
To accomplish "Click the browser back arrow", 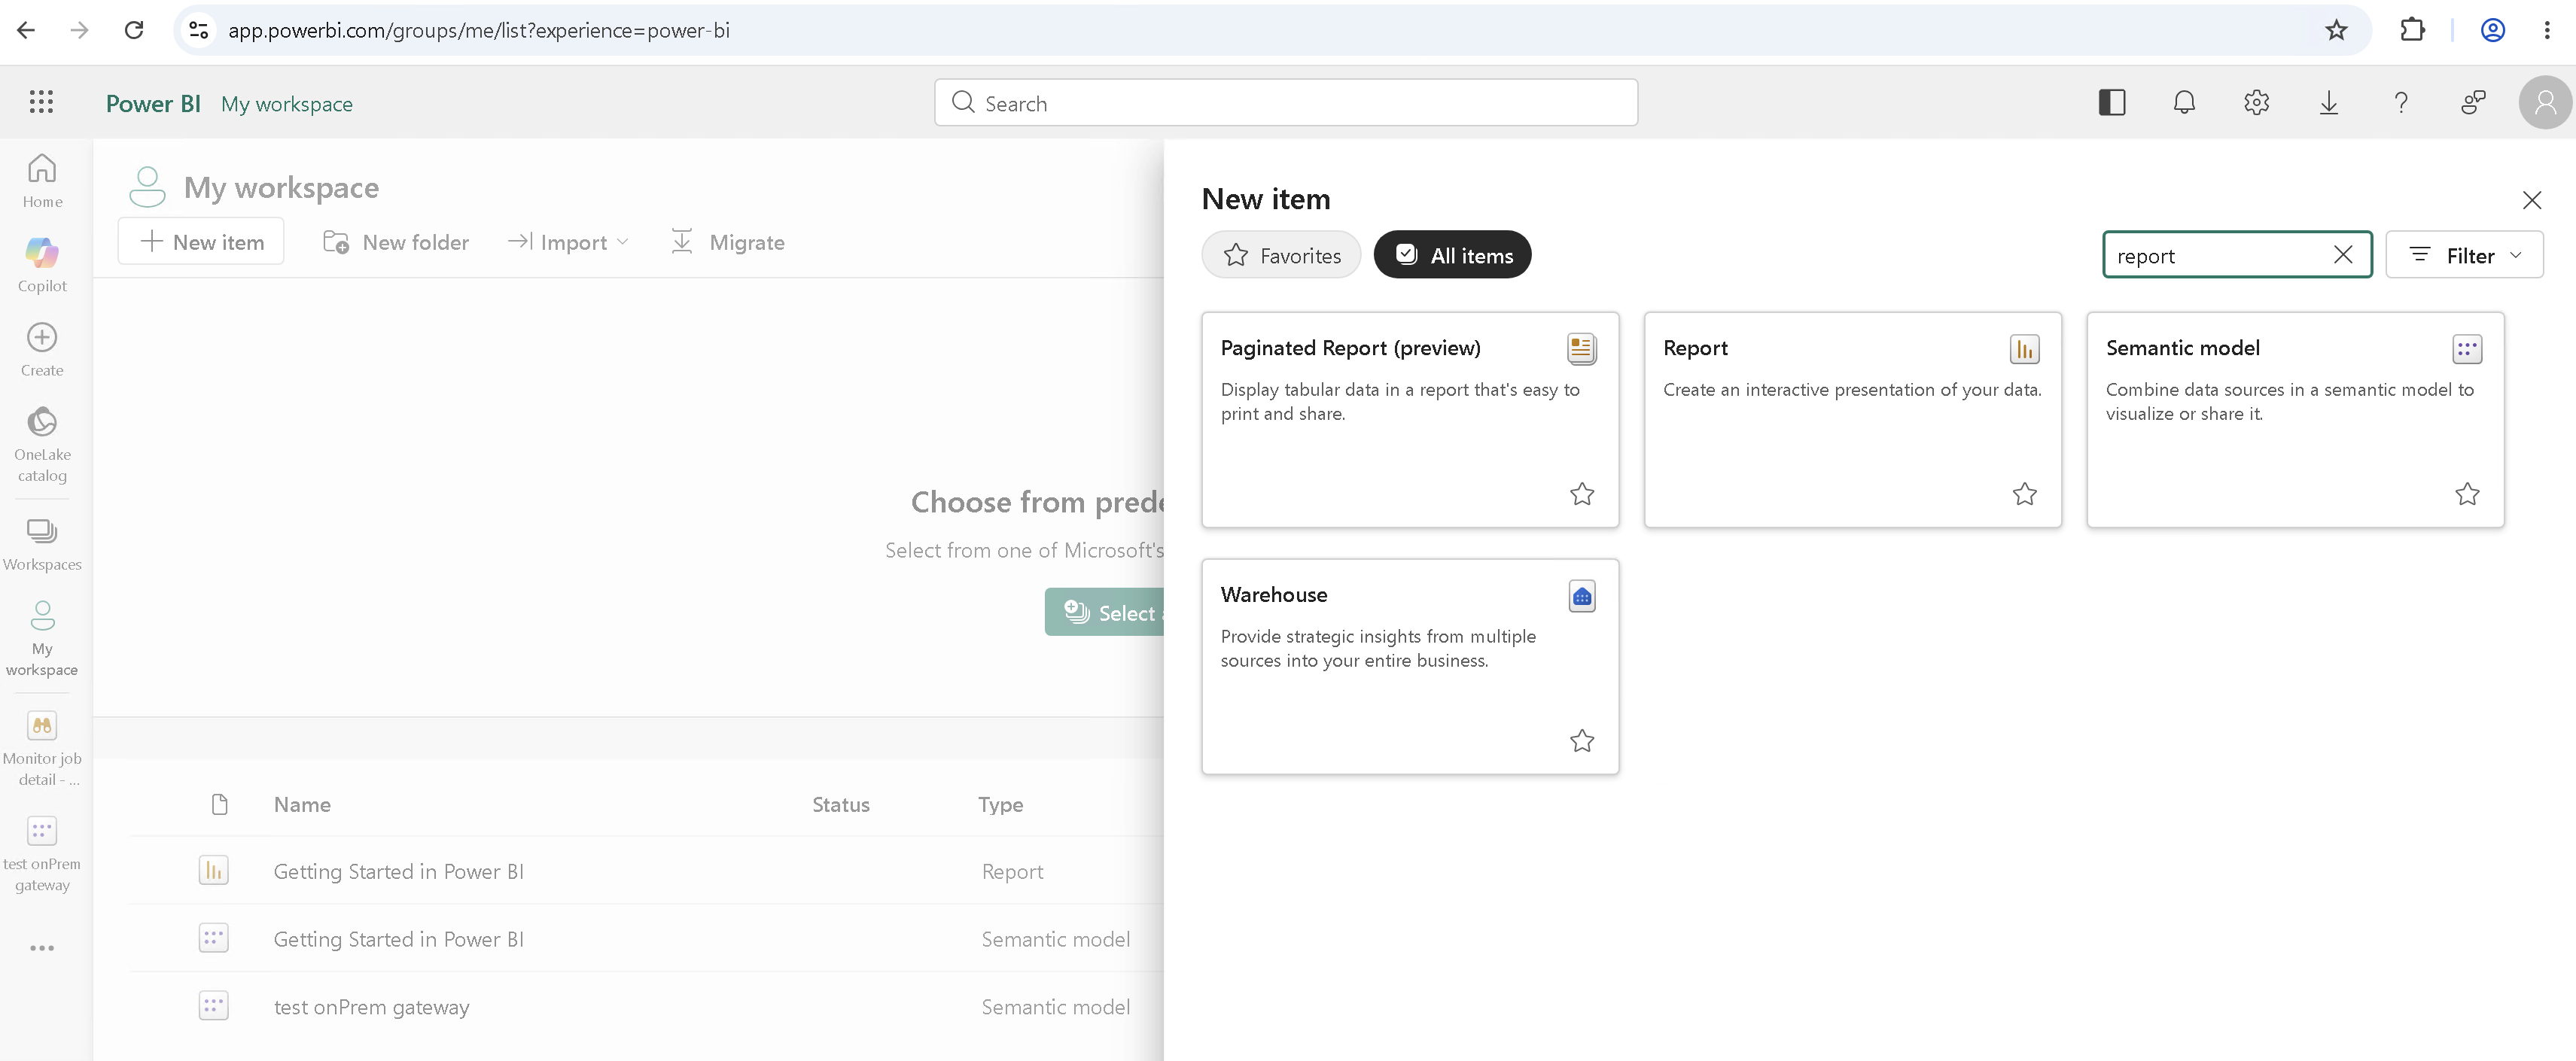I will (26, 30).
